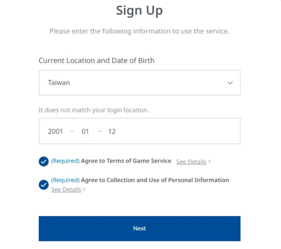Click the "Current Location and Date of Birth" label

pos(97,61)
